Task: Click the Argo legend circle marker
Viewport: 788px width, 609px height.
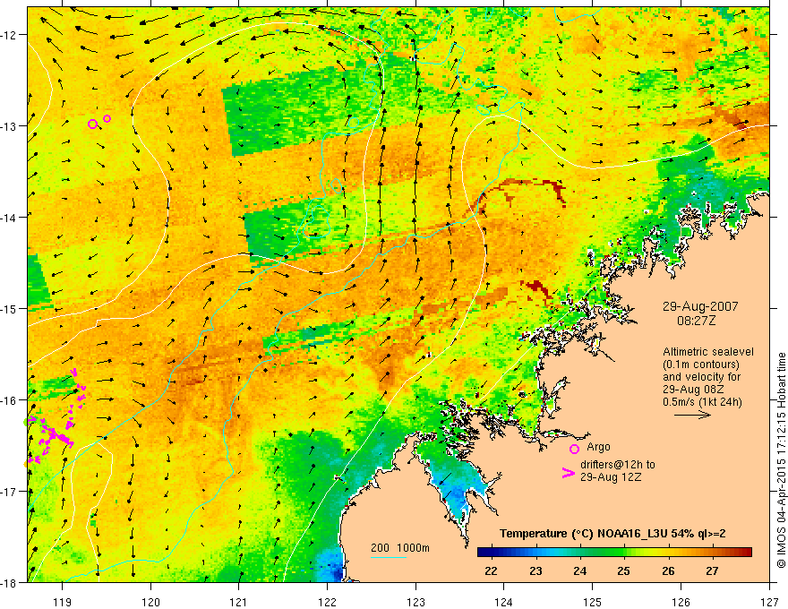Action: 574,449
